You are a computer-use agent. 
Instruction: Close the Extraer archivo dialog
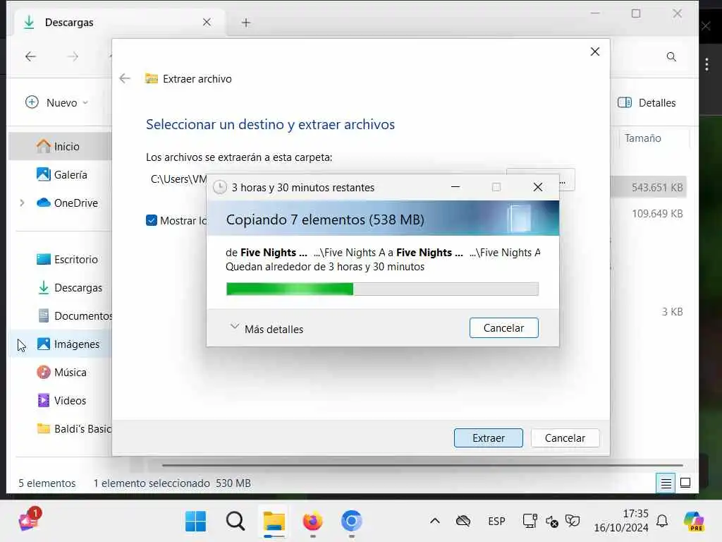(x=595, y=52)
